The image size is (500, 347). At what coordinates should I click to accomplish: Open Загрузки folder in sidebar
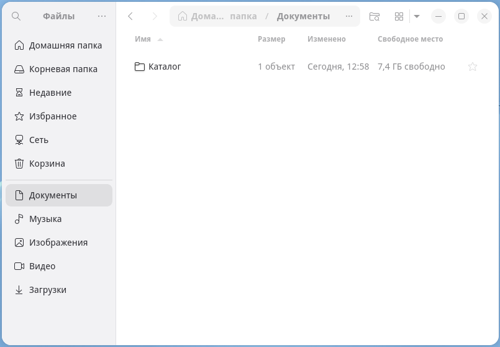tap(59, 290)
